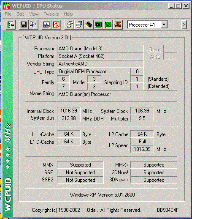
Task: Open the Help menu
Action: pos(68,14)
